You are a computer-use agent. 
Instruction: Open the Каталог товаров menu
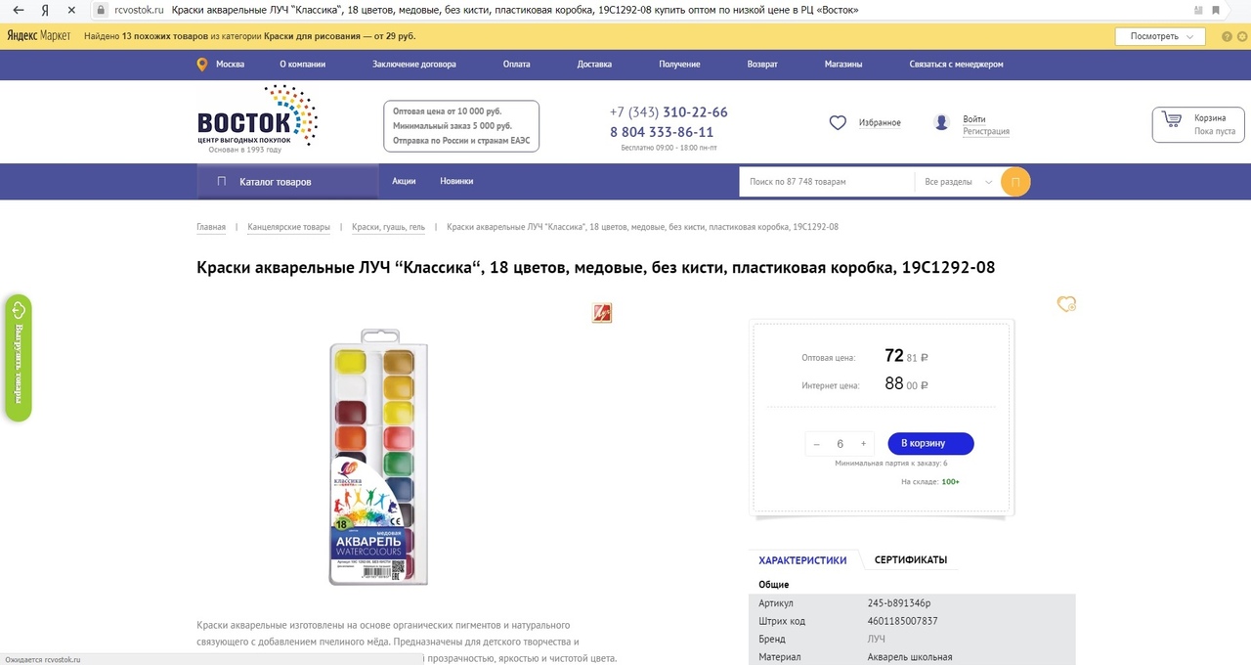click(287, 182)
